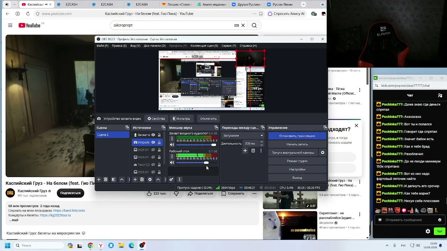Viewport: 447px width, 251px height.
Task: Open the audio mixer toolbar's three-dot menu
Action: (179, 180)
